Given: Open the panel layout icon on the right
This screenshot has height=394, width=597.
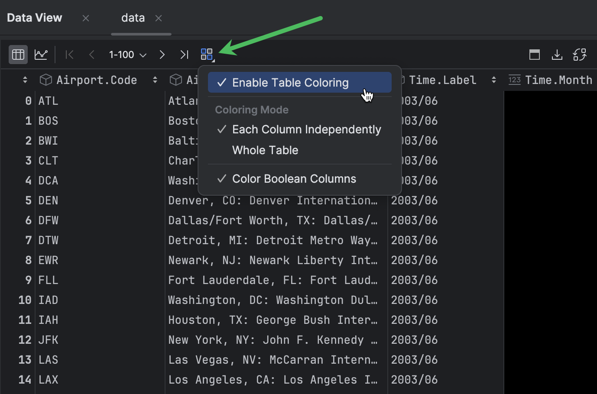Looking at the screenshot, I should click(534, 54).
